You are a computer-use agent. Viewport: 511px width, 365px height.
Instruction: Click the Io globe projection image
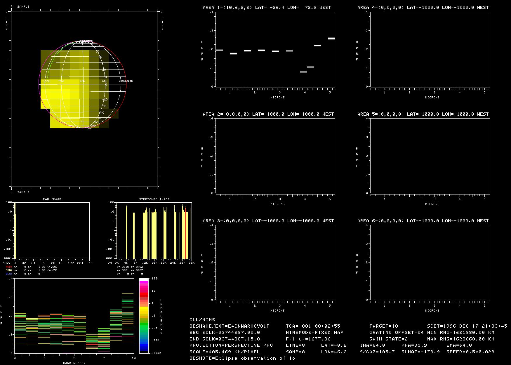(x=82, y=85)
